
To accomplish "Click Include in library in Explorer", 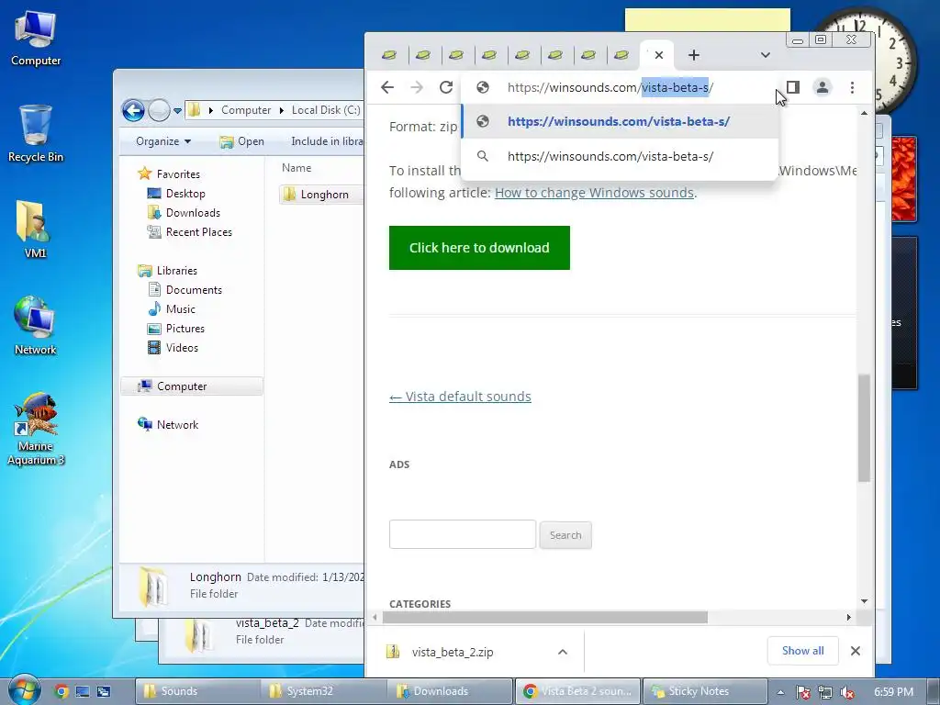I will [328, 141].
